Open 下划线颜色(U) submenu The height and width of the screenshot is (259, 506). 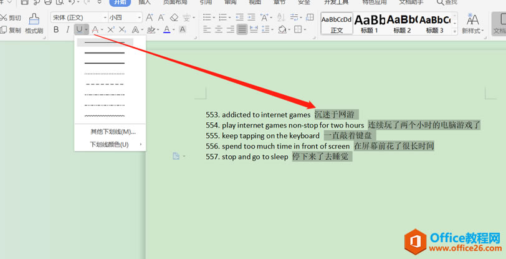110,145
